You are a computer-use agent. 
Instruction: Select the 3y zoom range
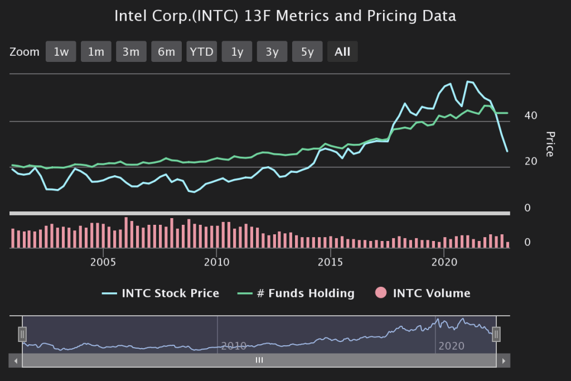point(272,52)
